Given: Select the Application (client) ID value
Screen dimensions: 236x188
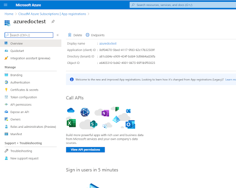Looking at the screenshot, I should [127, 50].
